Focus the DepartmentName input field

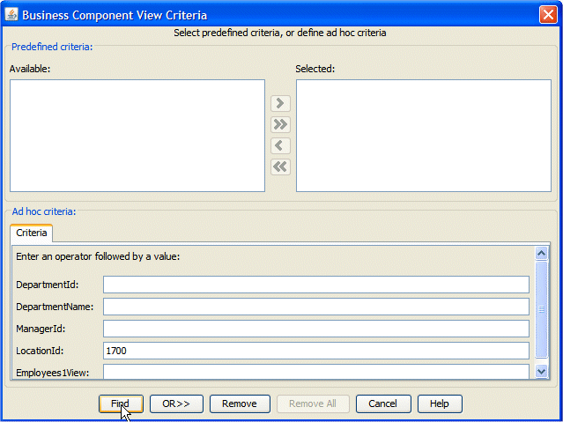pyautogui.click(x=316, y=307)
